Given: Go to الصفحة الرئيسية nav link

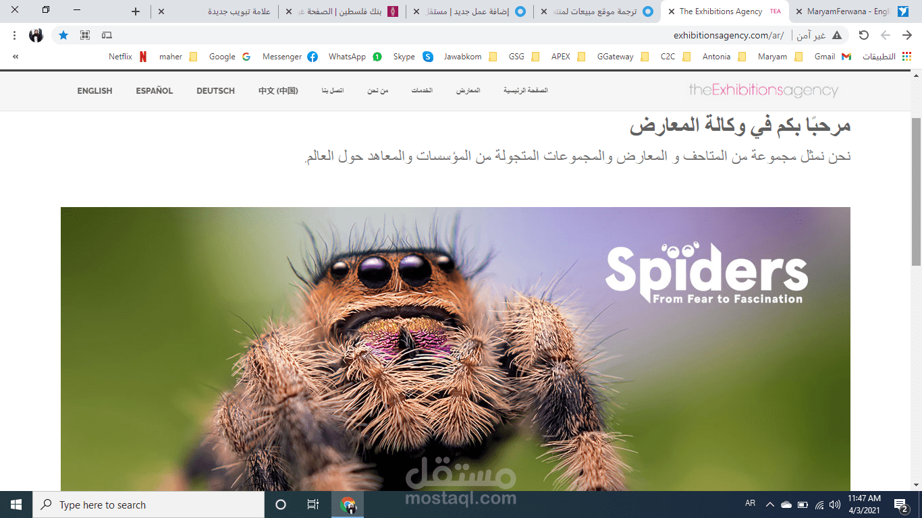Looking at the screenshot, I should click(526, 90).
